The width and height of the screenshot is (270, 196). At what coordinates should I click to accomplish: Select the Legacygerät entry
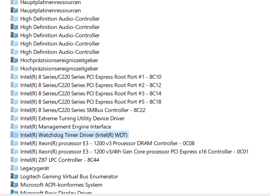click(x=34, y=168)
